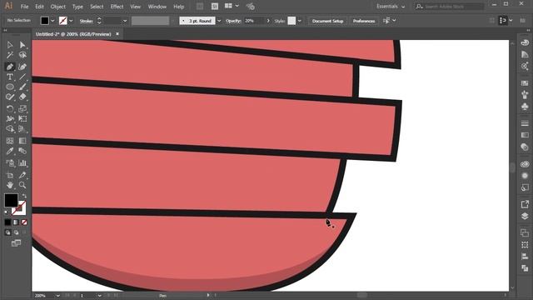Select the Slice tool
The height and width of the screenshot is (300, 533).
pos(22,175)
